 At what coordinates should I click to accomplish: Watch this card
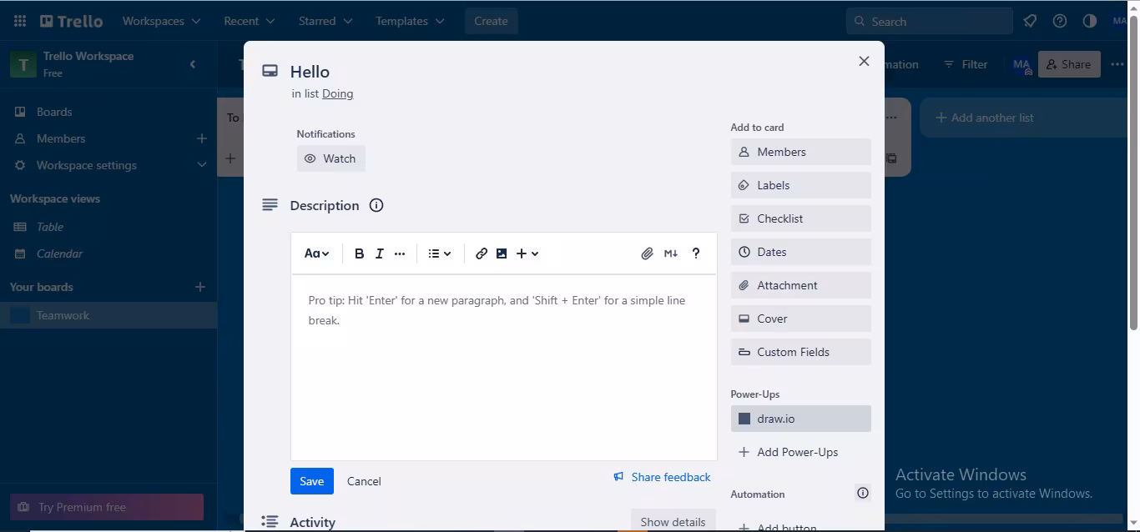point(330,158)
